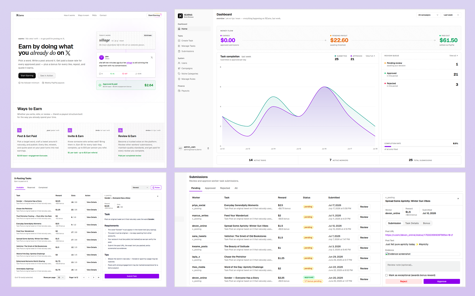Viewport: 475px width, 296px height.
Task: Click the repost icon showing 41 on tweet card
Action: click(x=111, y=74)
